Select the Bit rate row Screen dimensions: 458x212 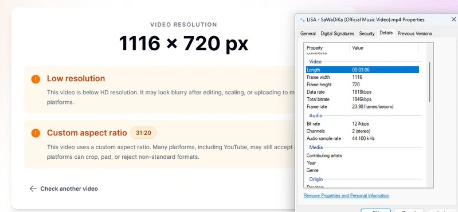[x=362, y=124]
